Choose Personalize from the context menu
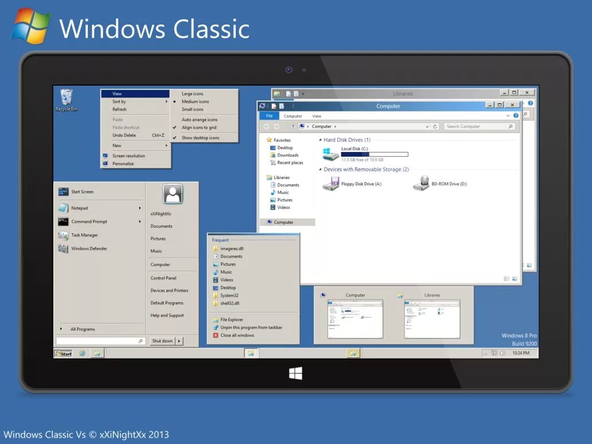Viewport: 592px width, 444px height. 123,164
